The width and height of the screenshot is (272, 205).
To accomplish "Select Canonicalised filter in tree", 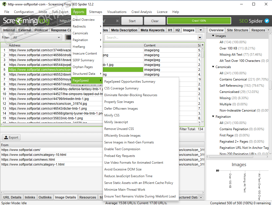I will [239, 92].
